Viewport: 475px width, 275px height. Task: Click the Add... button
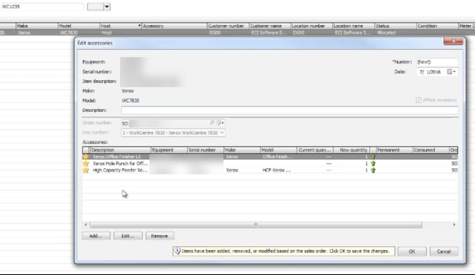click(96, 236)
